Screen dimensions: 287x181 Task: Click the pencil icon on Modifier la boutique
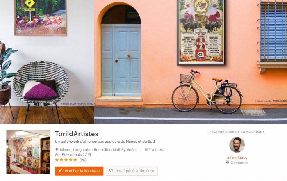(60, 171)
